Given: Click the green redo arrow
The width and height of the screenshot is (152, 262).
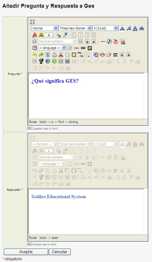Looking at the screenshot, I should point(41,55).
